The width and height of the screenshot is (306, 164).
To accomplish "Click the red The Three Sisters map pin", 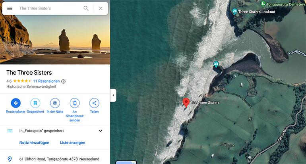I will tap(186, 102).
